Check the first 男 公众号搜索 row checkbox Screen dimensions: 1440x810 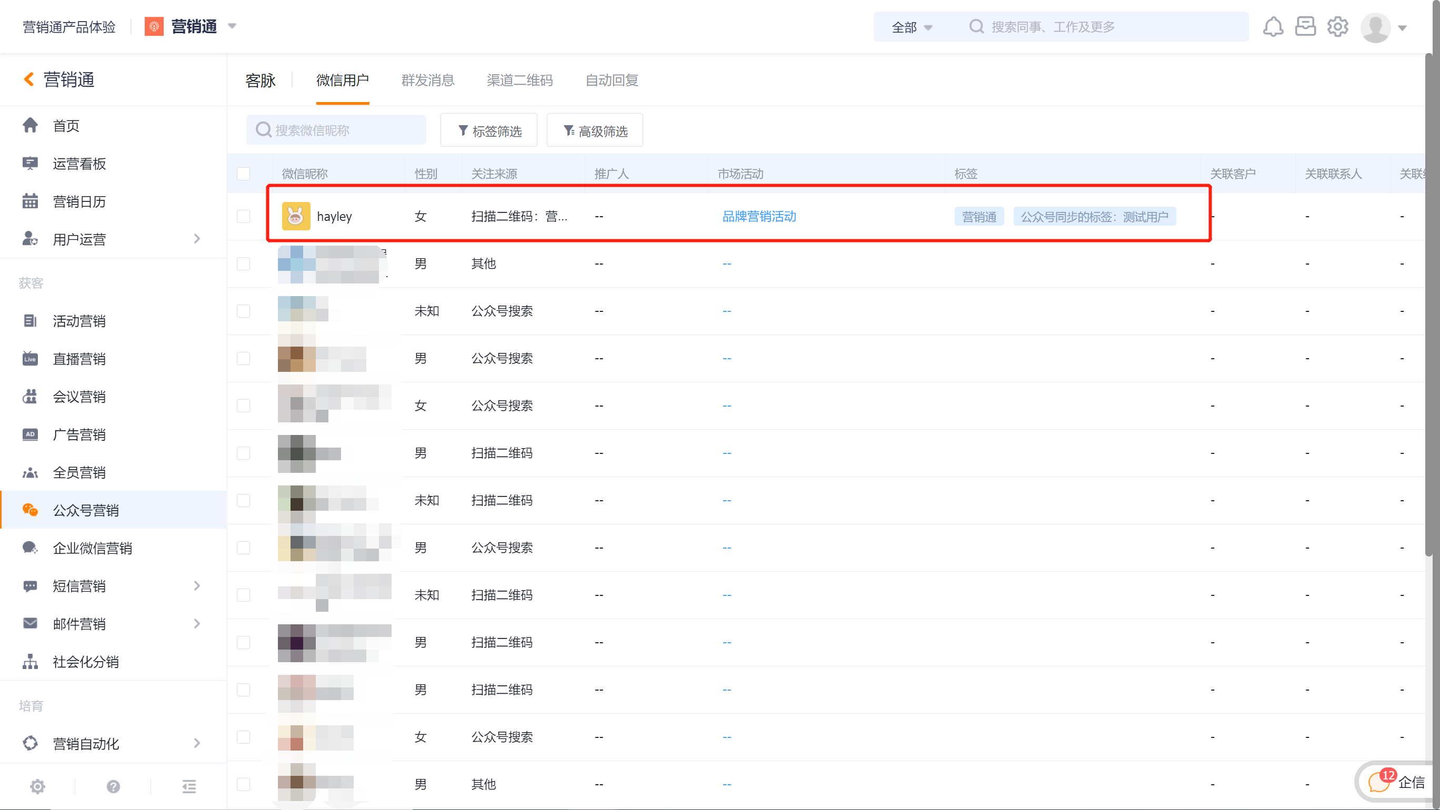243,359
